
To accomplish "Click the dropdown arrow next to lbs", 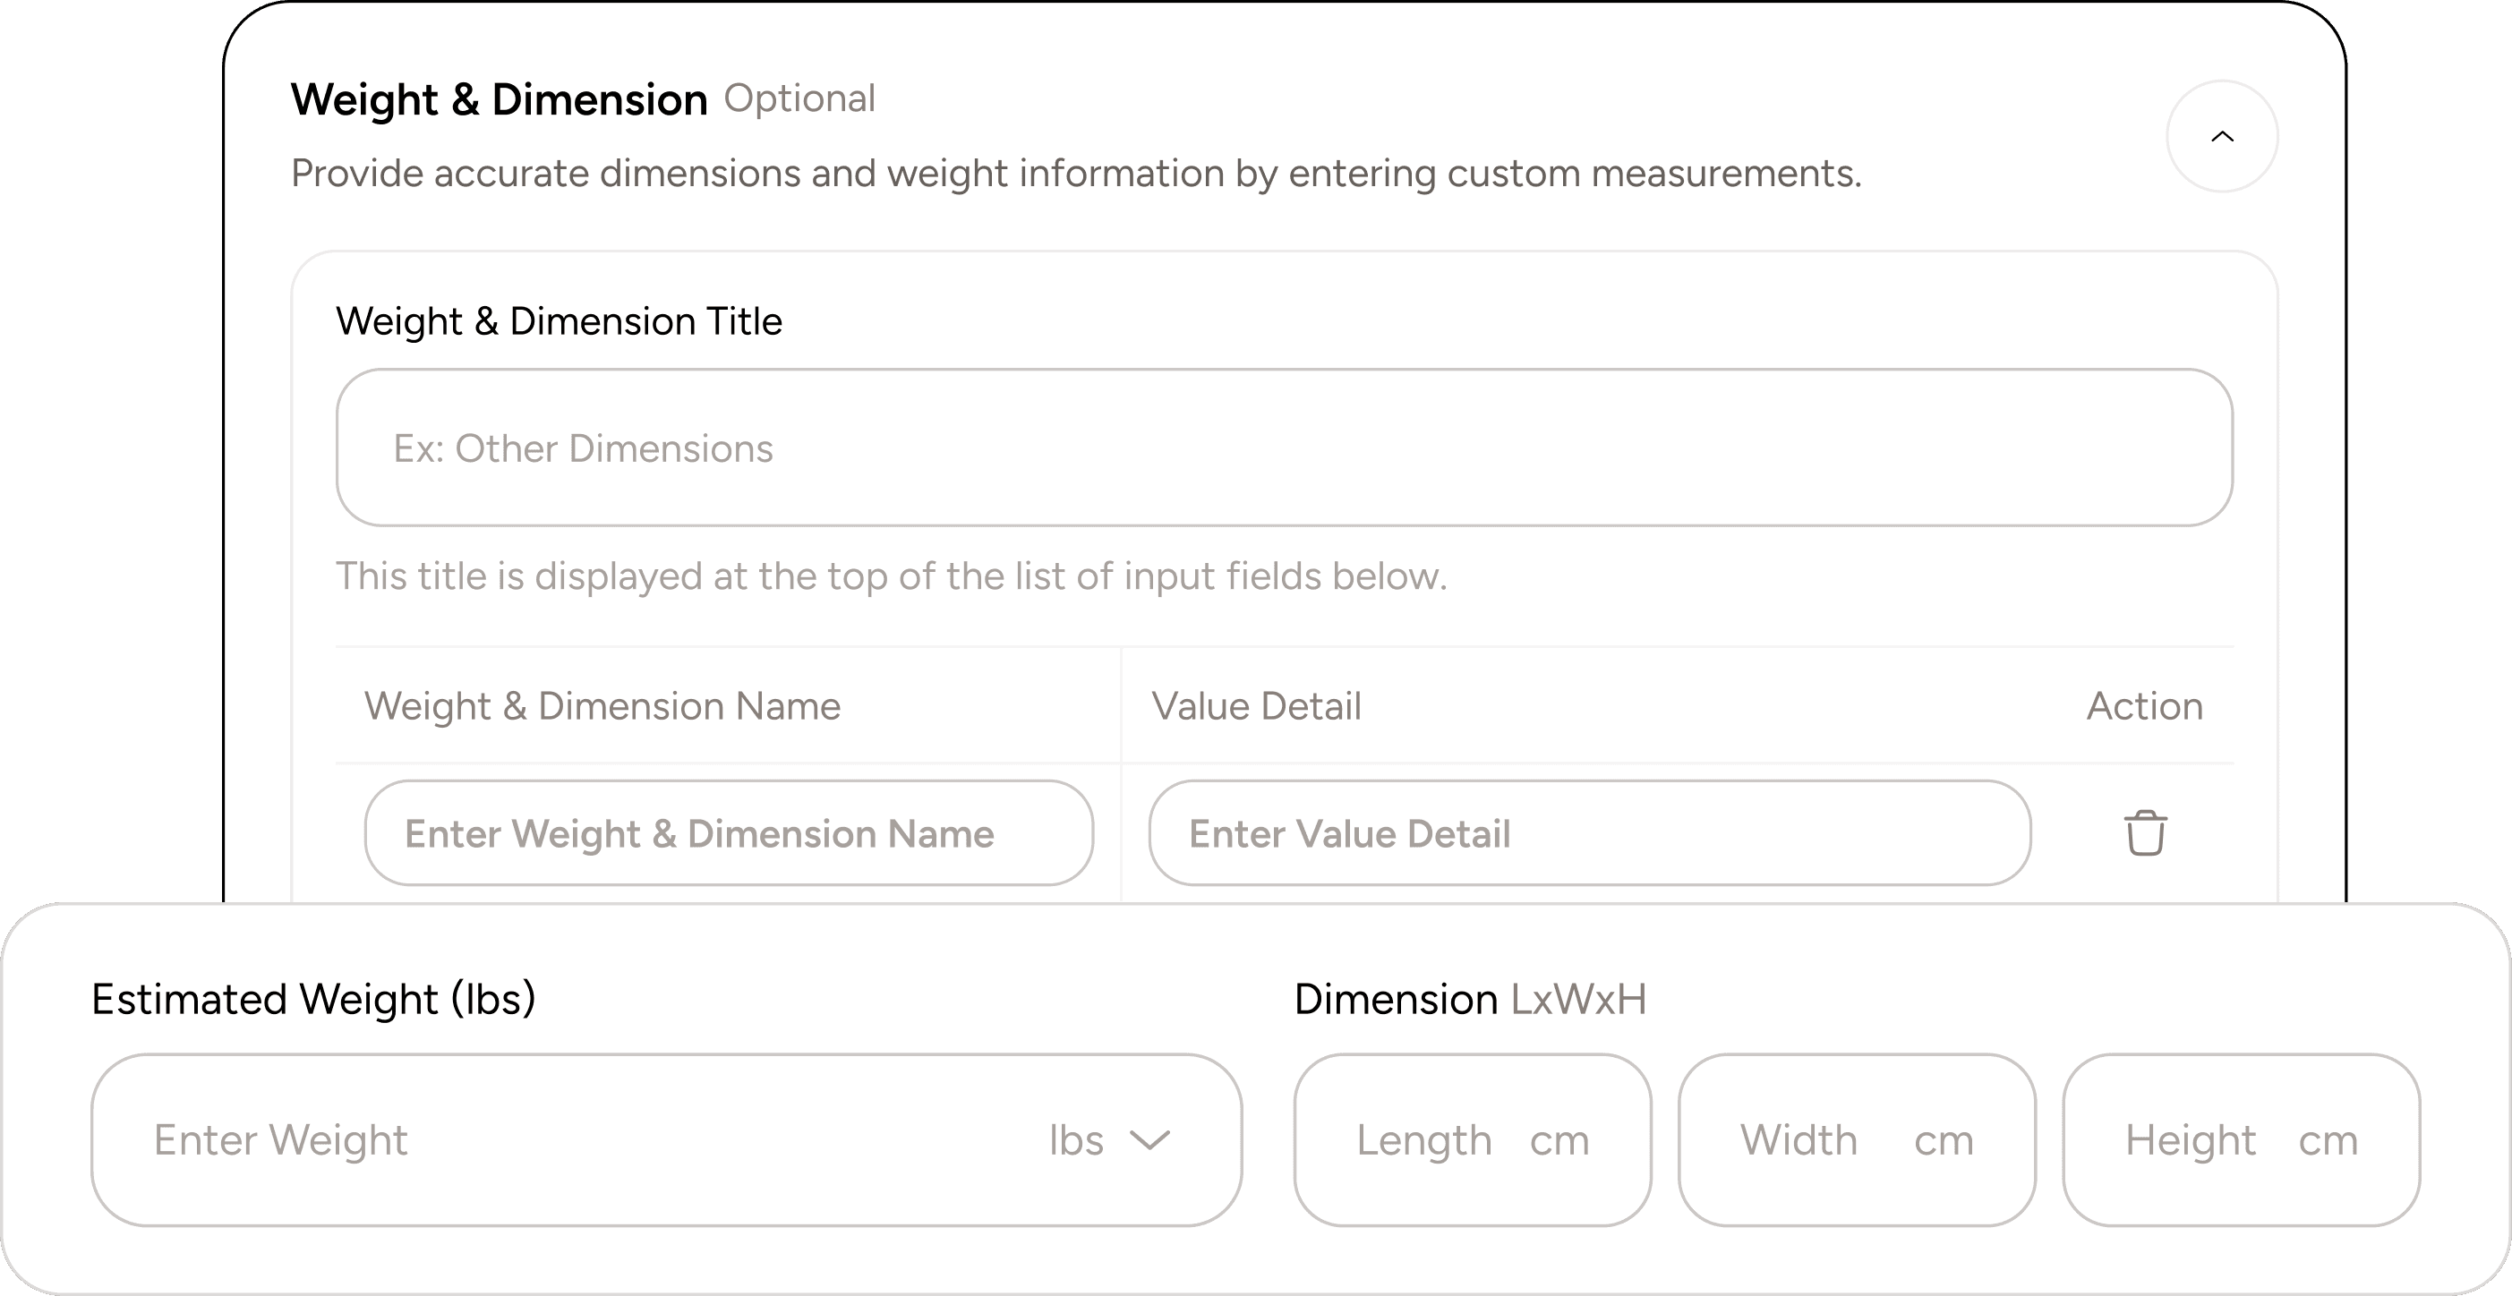I will pyautogui.click(x=1149, y=1140).
